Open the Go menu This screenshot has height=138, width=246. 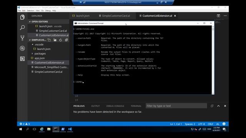pos(43,11)
